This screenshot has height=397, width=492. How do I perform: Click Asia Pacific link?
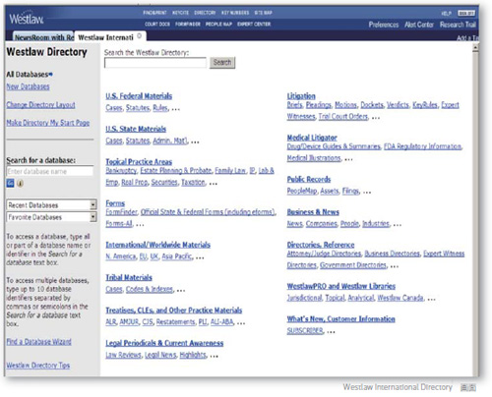pyautogui.click(x=177, y=256)
